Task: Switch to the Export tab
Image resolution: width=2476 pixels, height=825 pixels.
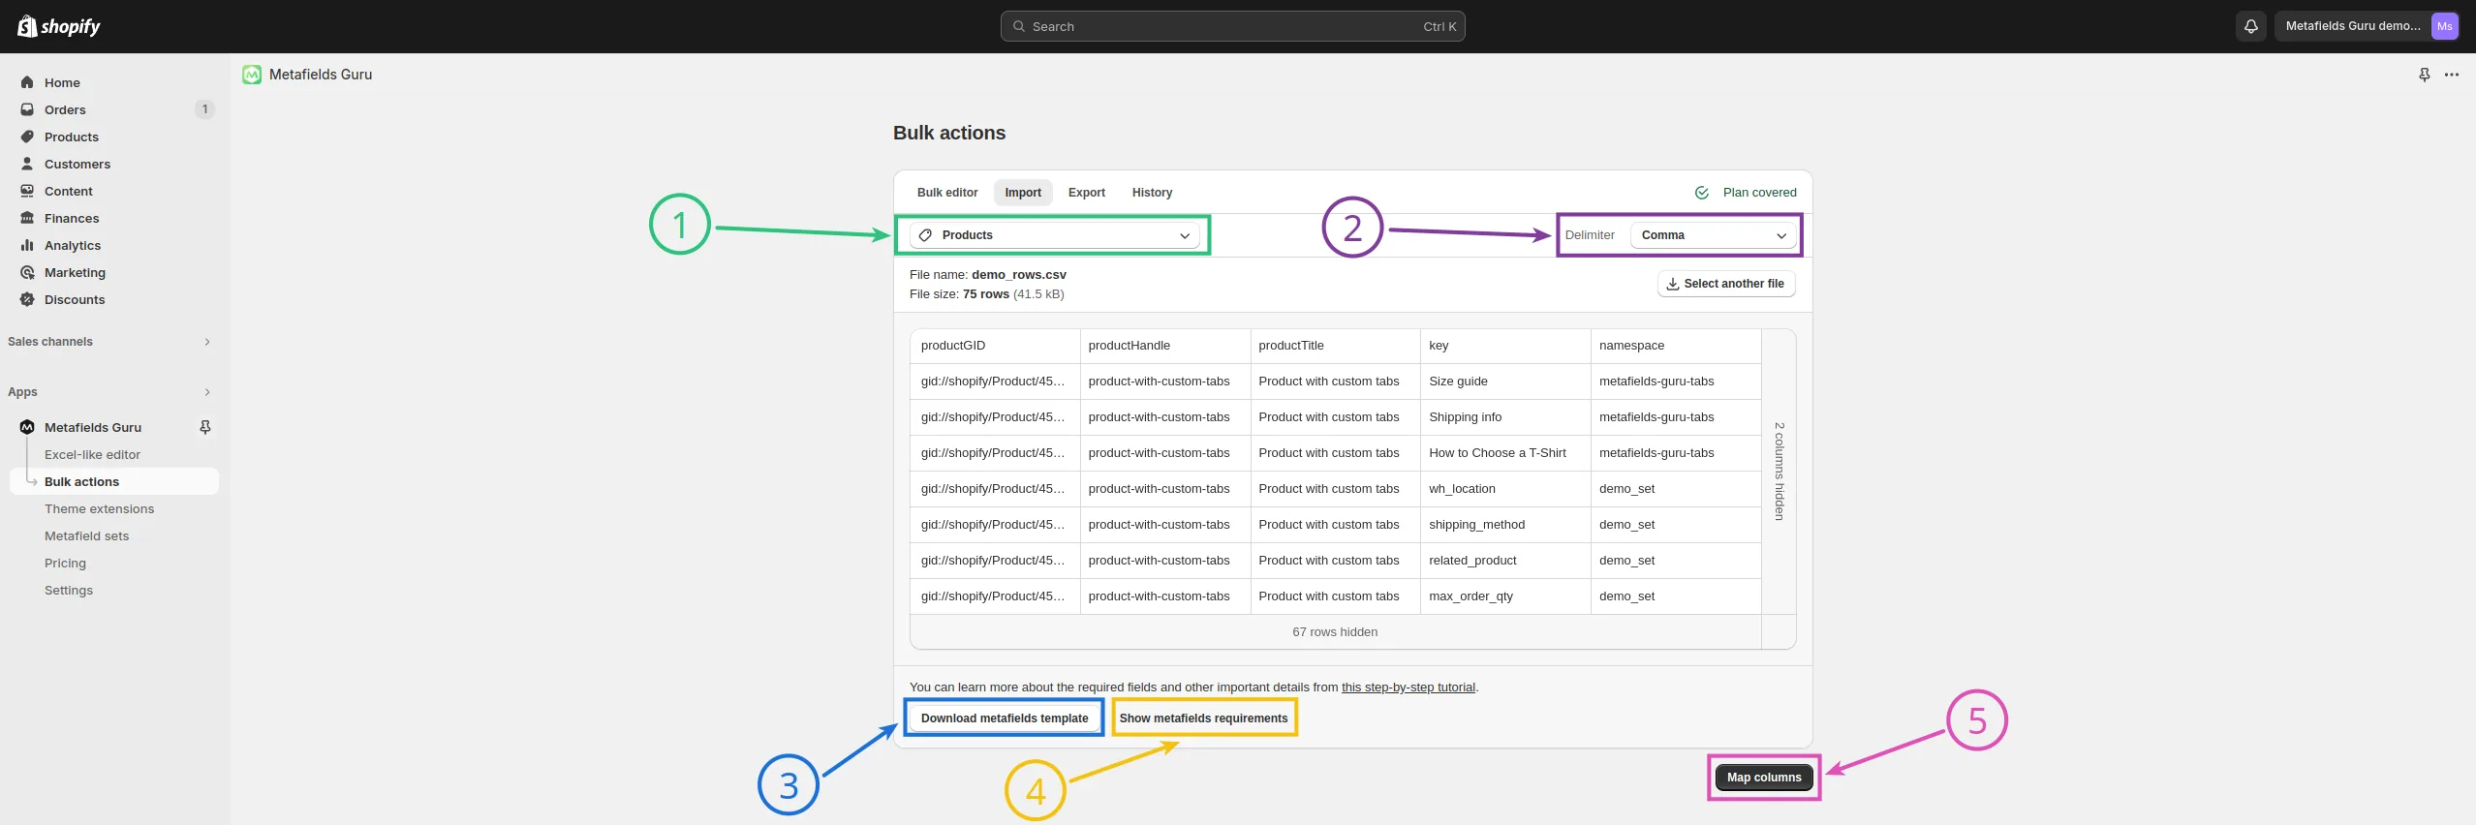Action: (1087, 193)
